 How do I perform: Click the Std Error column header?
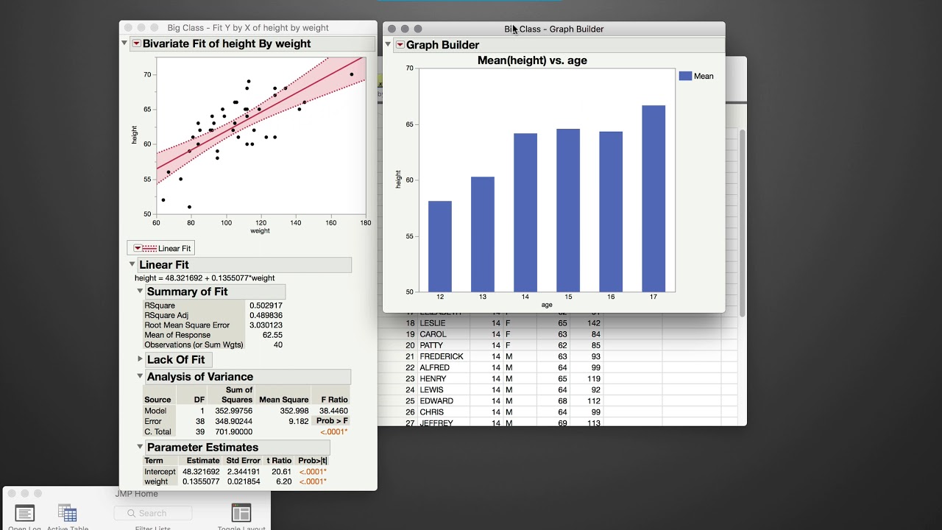click(x=243, y=460)
